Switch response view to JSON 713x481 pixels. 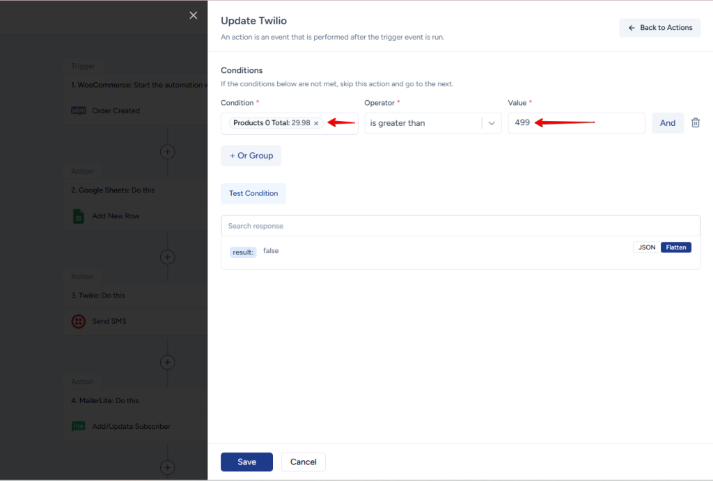[647, 247]
